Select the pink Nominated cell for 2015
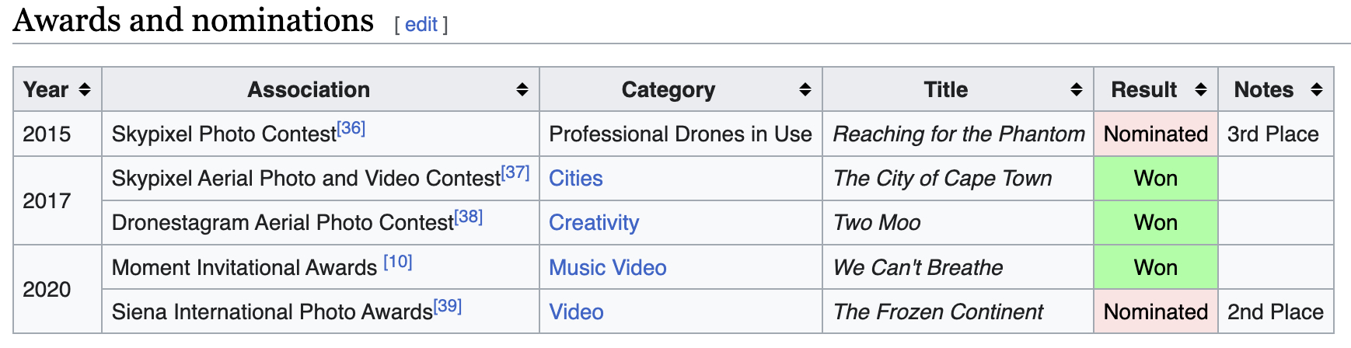 pyautogui.click(x=1155, y=134)
